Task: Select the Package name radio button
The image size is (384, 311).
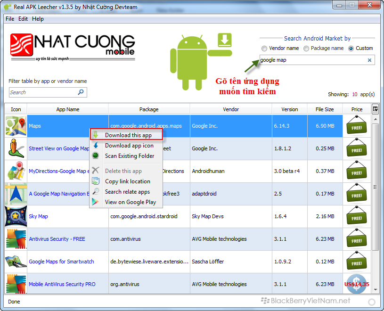Action: pyautogui.click(x=306, y=49)
